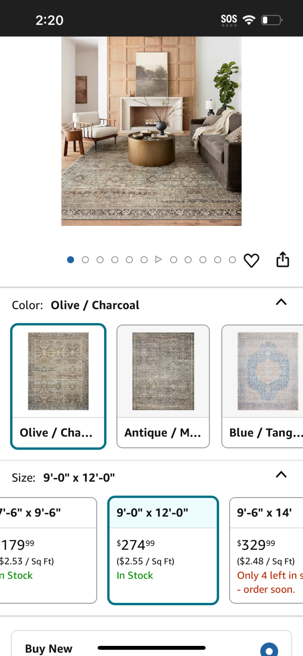Screen dimensions: 303x656
Task: Choose the Antique / M... rug thumbnail
Action: pyautogui.click(x=163, y=387)
